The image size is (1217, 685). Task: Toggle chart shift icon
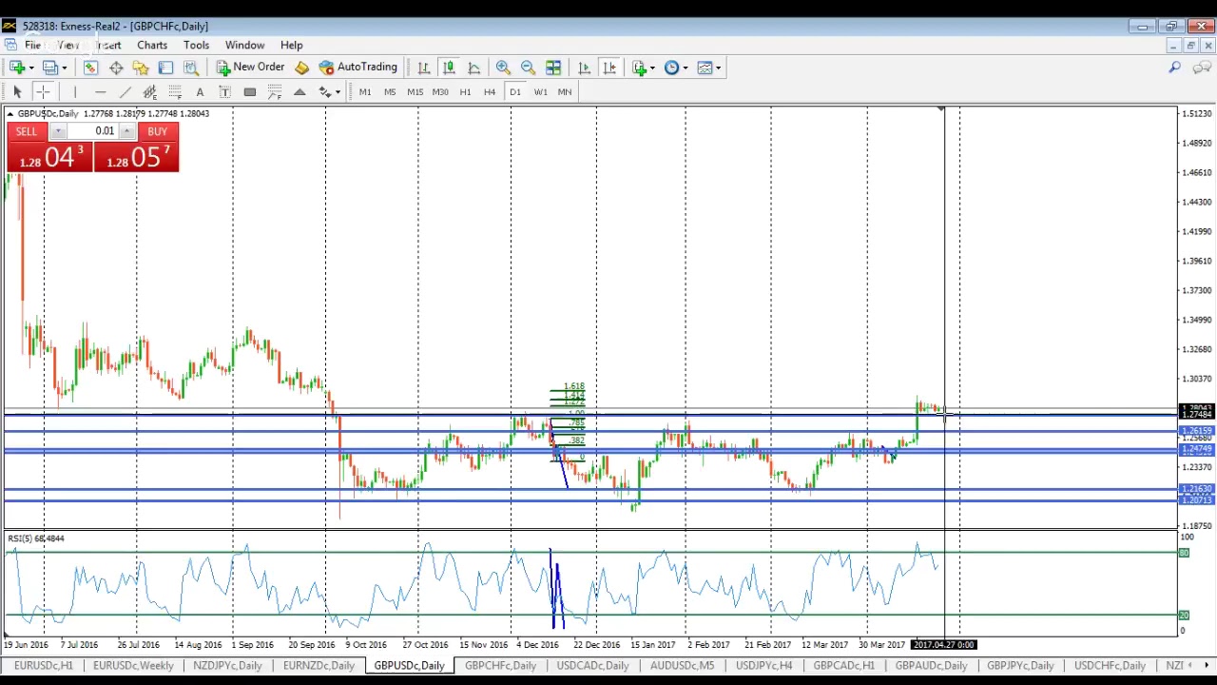click(x=609, y=68)
